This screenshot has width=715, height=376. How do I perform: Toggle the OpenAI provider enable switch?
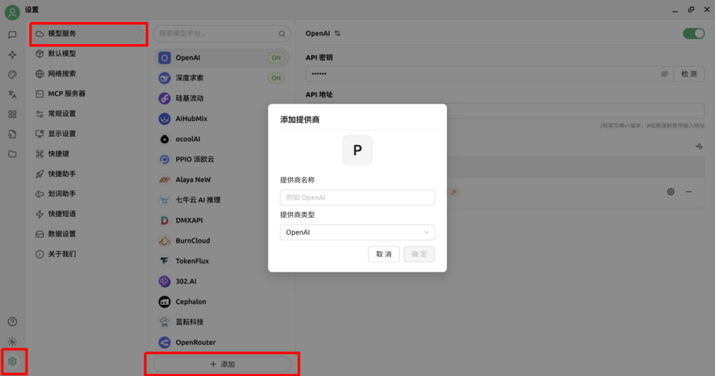tap(694, 33)
